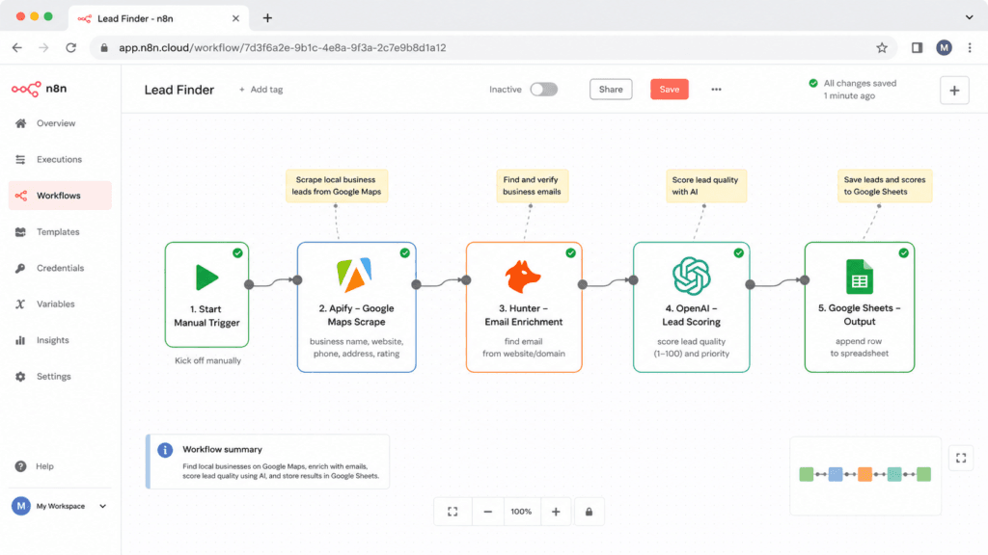This screenshot has height=555, width=988.
Task: Open the Executions page
Action: (x=59, y=159)
